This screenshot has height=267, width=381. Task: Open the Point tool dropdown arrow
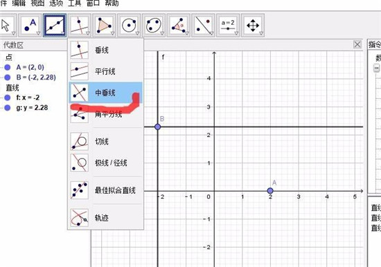click(38, 33)
